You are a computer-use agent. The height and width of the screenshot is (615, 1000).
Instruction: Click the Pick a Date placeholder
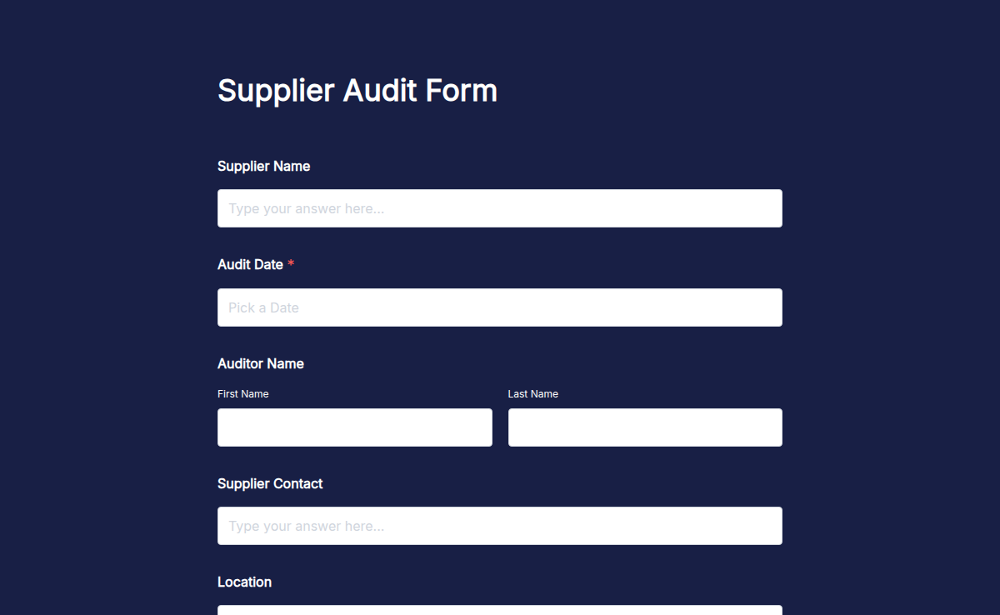pyautogui.click(x=263, y=307)
